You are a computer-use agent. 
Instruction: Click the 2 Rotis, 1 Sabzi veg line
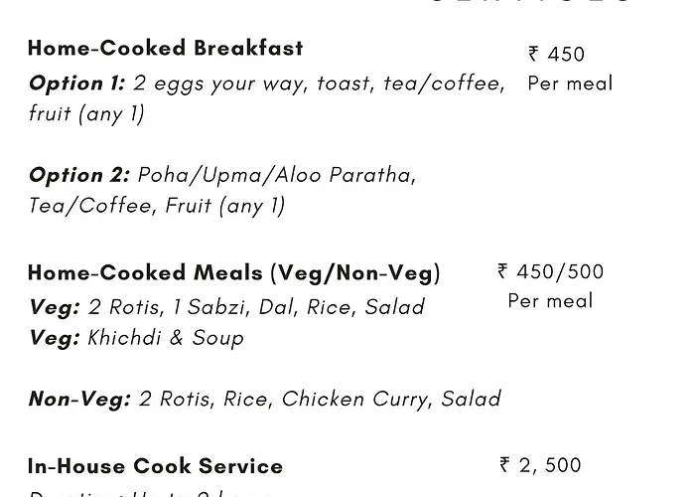pos(227,307)
